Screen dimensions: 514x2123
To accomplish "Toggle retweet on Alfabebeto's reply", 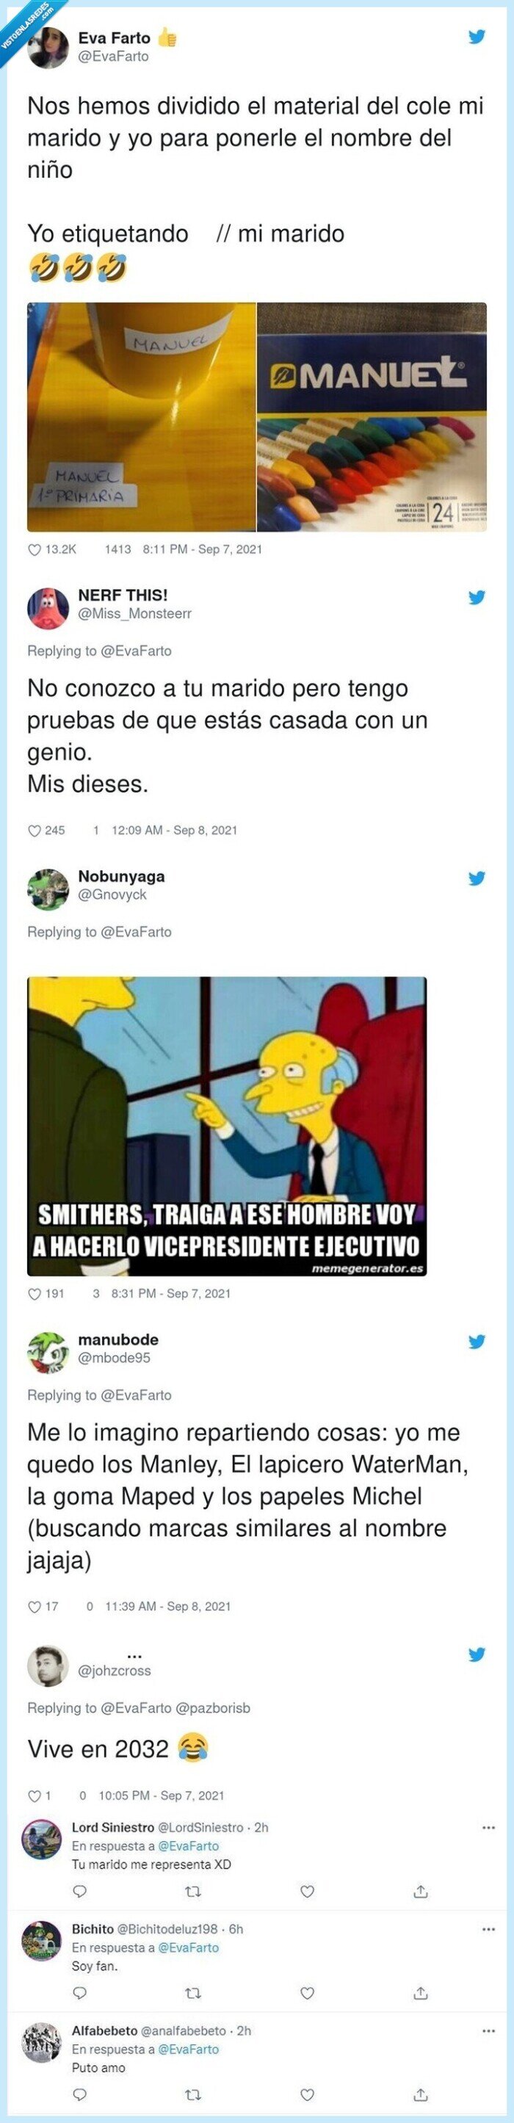I will coord(194,2094).
